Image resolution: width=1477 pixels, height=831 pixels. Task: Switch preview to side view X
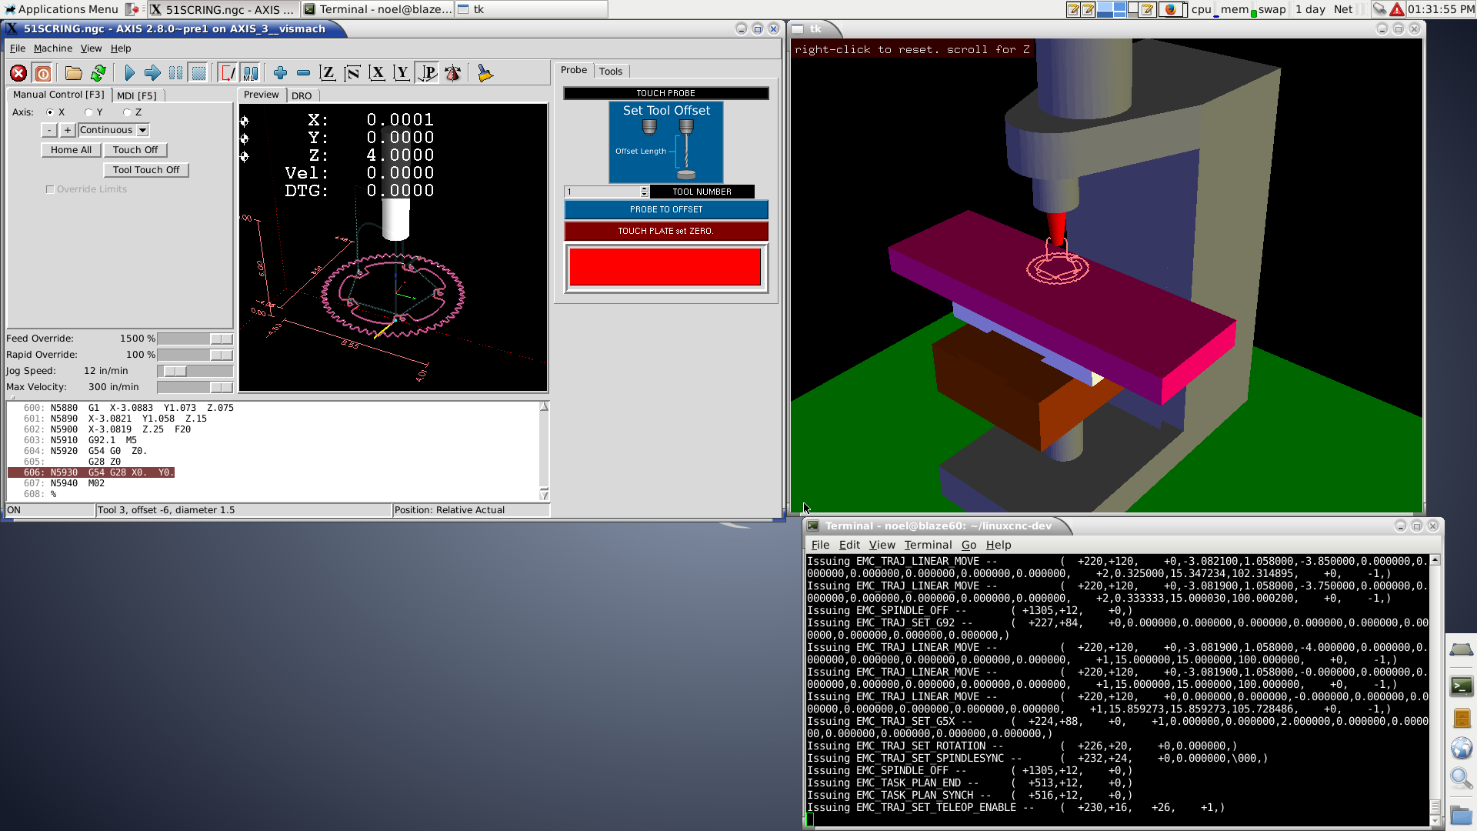[377, 73]
